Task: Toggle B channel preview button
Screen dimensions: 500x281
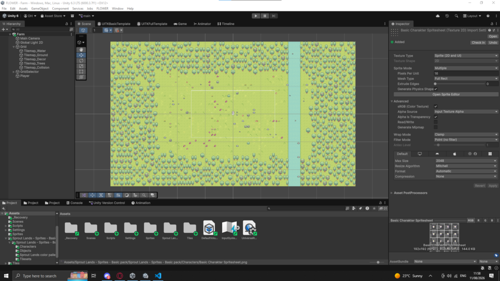Action: click(492, 221)
